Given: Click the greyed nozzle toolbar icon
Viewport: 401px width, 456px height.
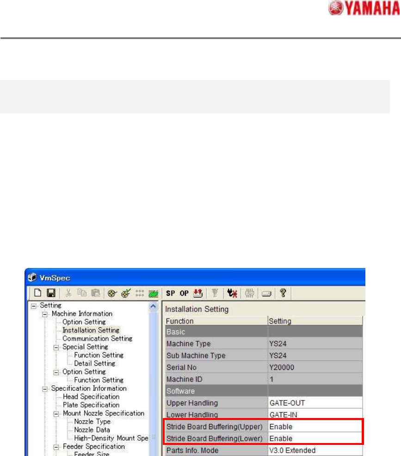Looking at the screenshot, I should click(x=215, y=293).
